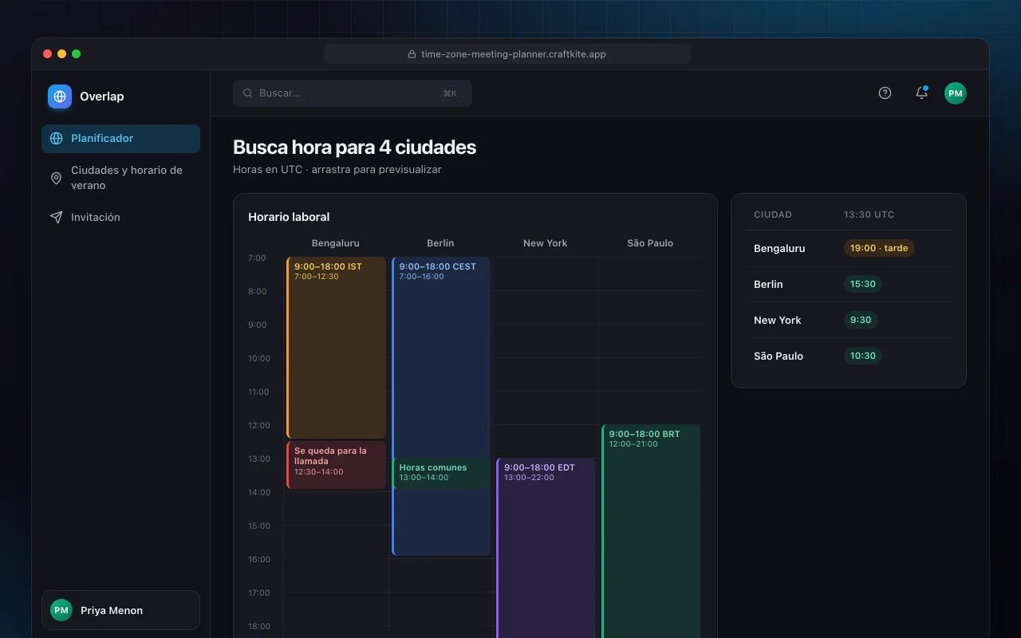The height and width of the screenshot is (638, 1021).
Task: Open the help question-mark icon
Action: [885, 93]
